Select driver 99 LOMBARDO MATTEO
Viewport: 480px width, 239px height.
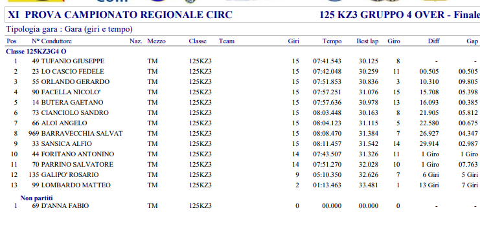pyautogui.click(x=71, y=185)
